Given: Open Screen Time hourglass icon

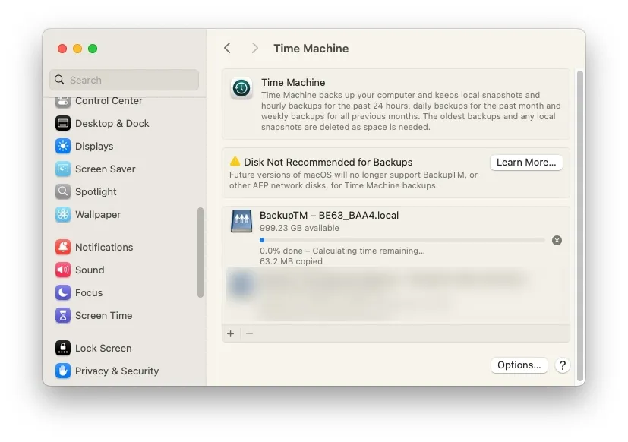Looking at the screenshot, I should click(x=63, y=316).
